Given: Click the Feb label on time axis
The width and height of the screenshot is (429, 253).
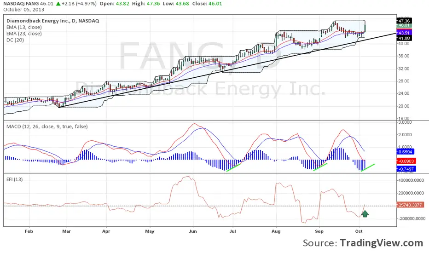Looking at the screenshot, I should [29, 231].
